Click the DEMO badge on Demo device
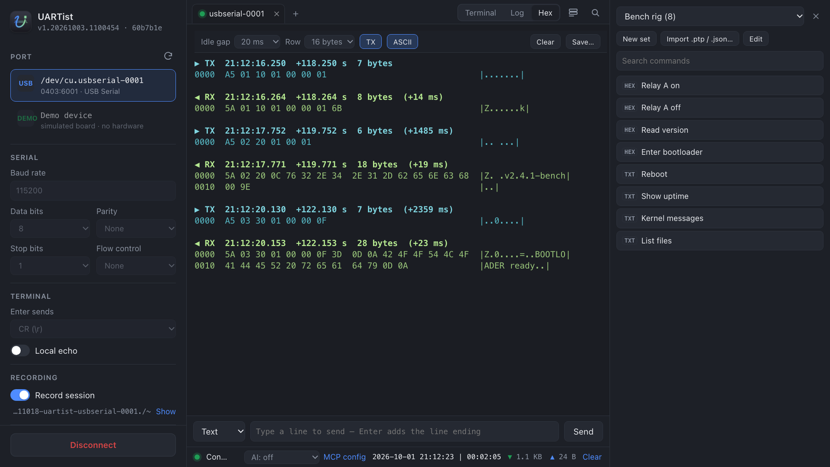 [27, 118]
